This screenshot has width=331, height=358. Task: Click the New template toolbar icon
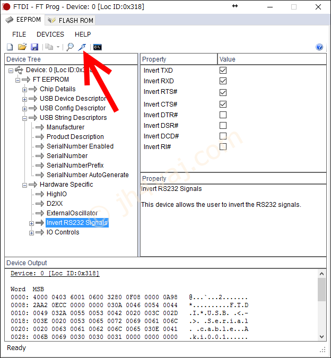coord(10,47)
